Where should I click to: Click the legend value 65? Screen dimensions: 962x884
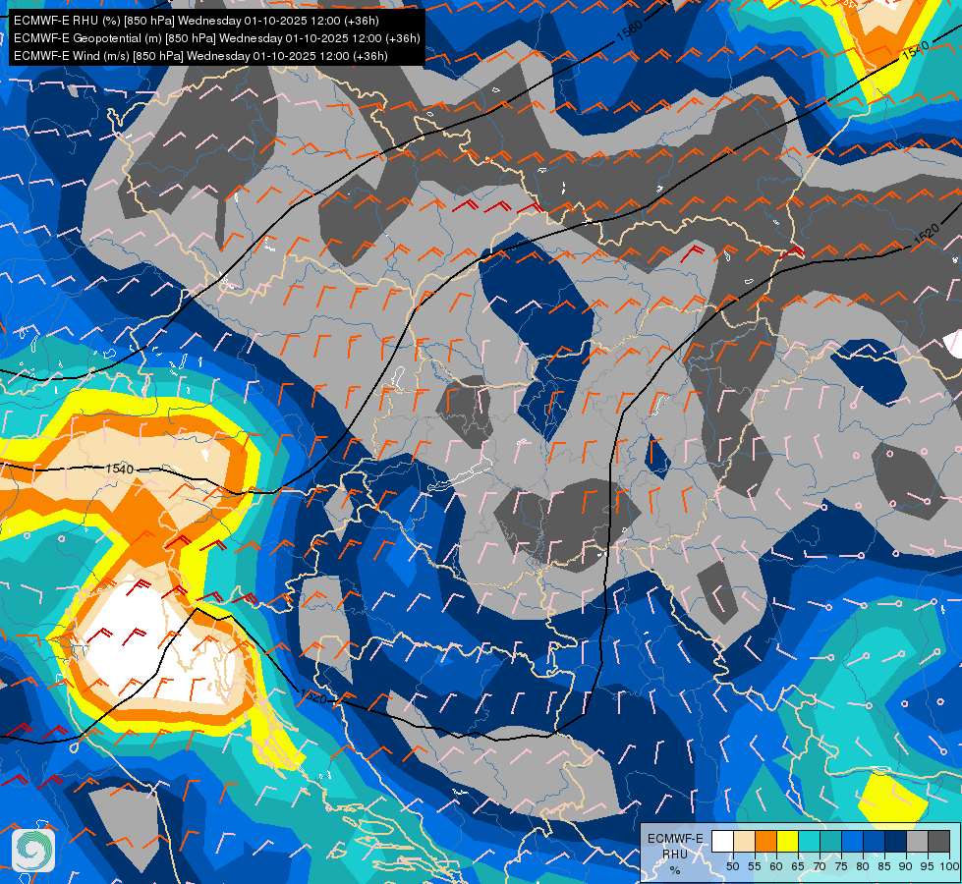798,866
